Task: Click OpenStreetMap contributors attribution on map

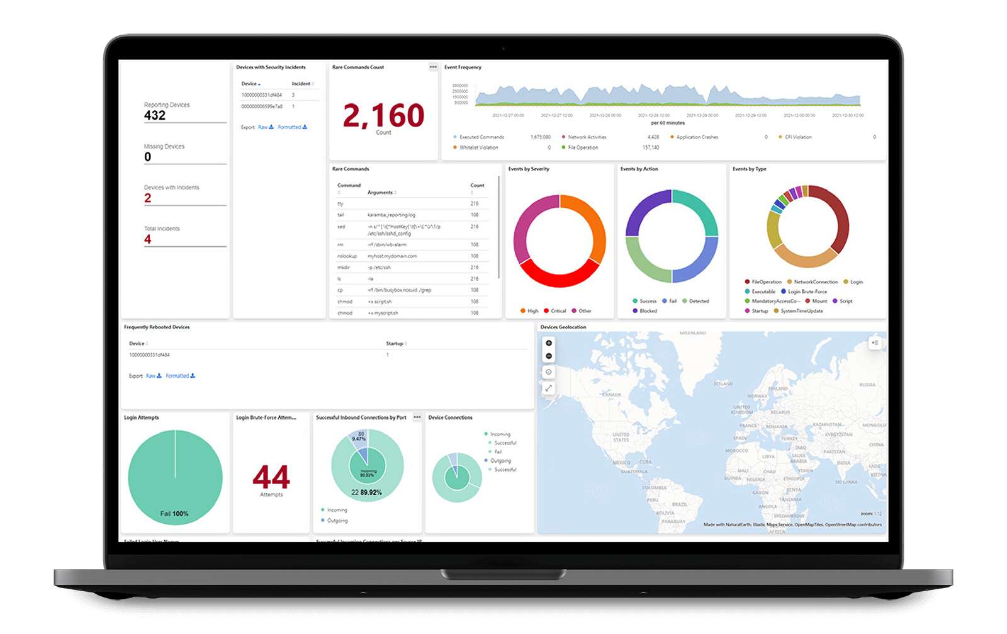Action: coord(853,525)
